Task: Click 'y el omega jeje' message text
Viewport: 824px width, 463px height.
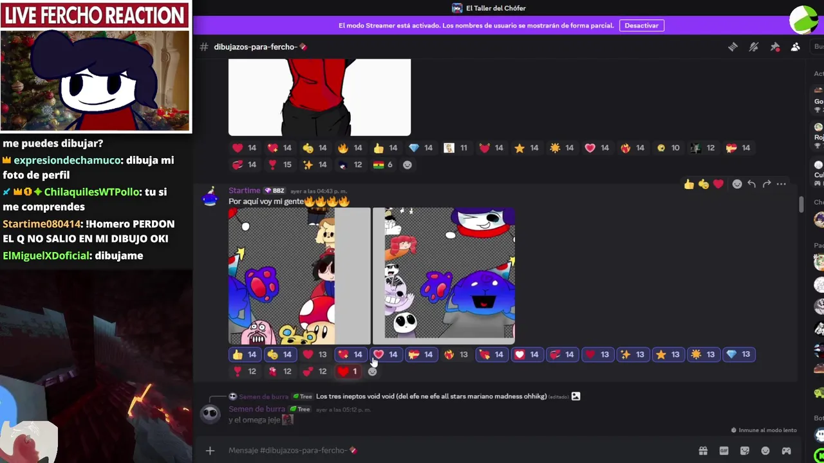Action: tap(254, 420)
